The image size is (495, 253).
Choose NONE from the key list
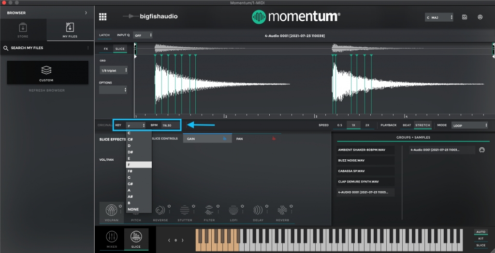[139, 209]
